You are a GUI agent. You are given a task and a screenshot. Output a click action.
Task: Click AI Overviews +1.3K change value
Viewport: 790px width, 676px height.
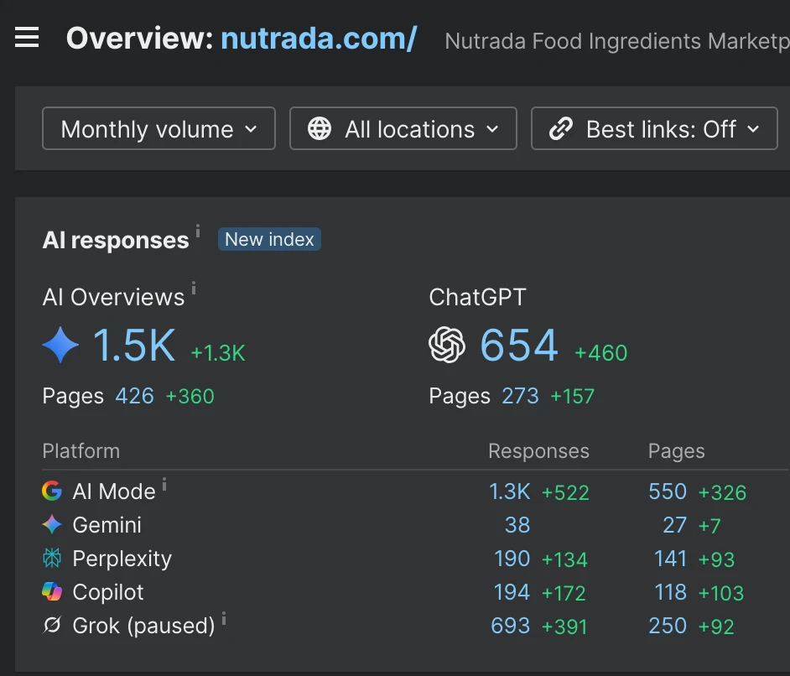[x=218, y=353]
